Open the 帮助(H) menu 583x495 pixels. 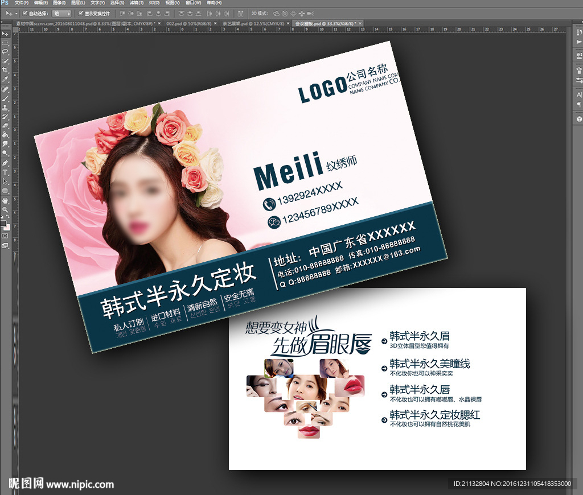point(214,3)
